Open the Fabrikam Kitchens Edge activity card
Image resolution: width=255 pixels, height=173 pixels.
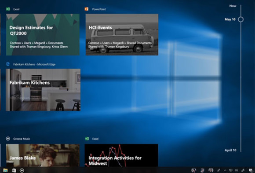click(43, 90)
